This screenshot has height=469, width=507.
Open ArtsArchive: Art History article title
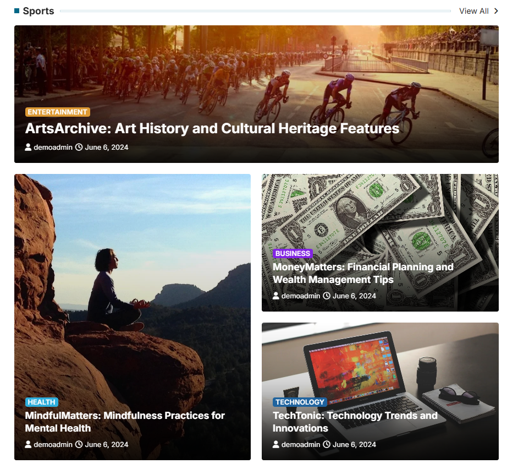point(212,128)
